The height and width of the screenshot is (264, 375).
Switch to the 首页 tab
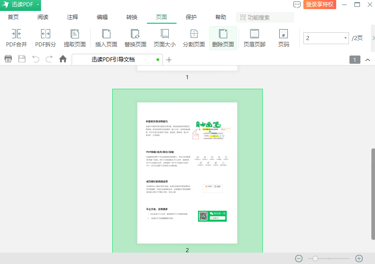pyautogui.click(x=13, y=17)
